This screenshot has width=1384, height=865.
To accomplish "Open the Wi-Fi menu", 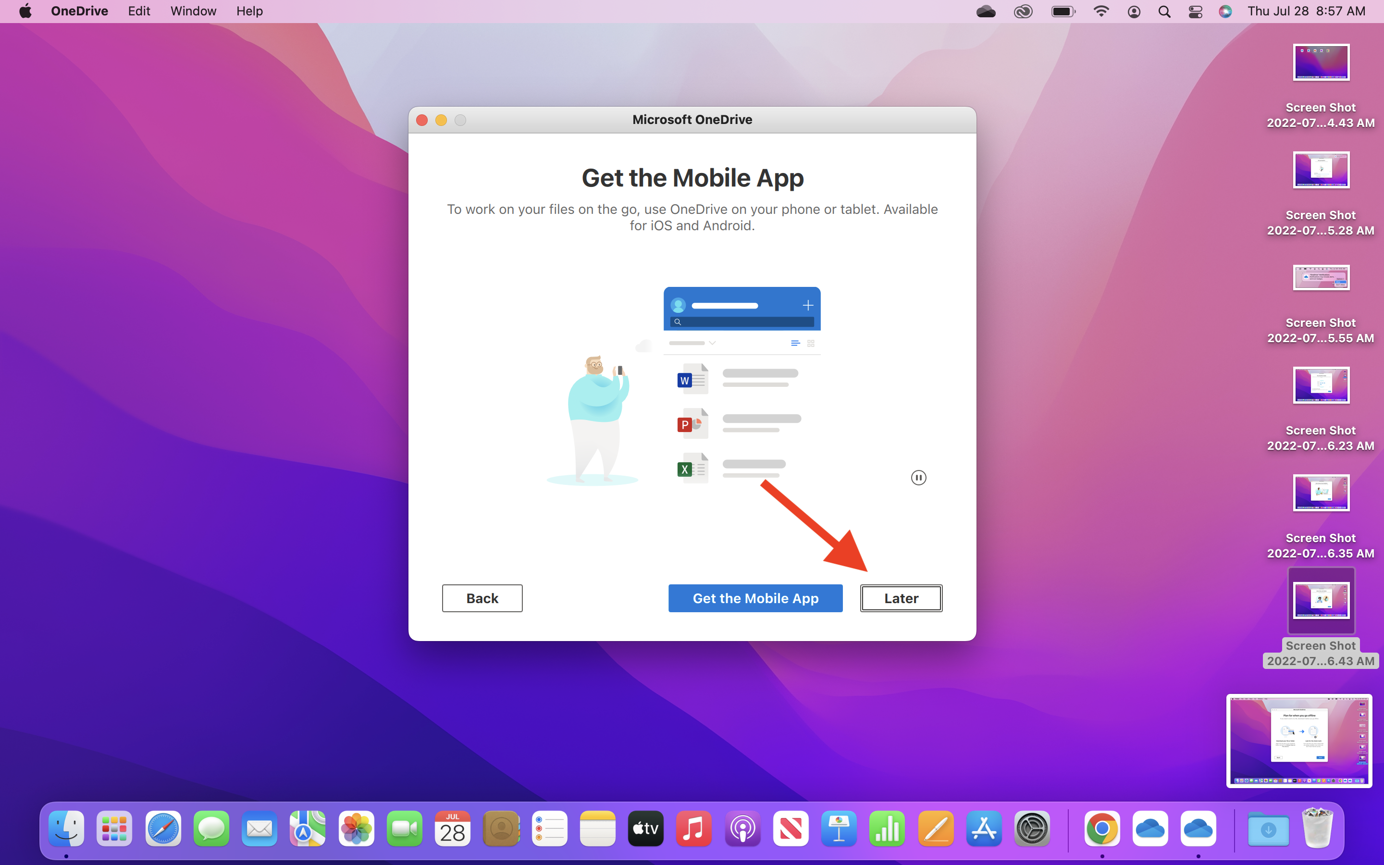I will (1101, 12).
